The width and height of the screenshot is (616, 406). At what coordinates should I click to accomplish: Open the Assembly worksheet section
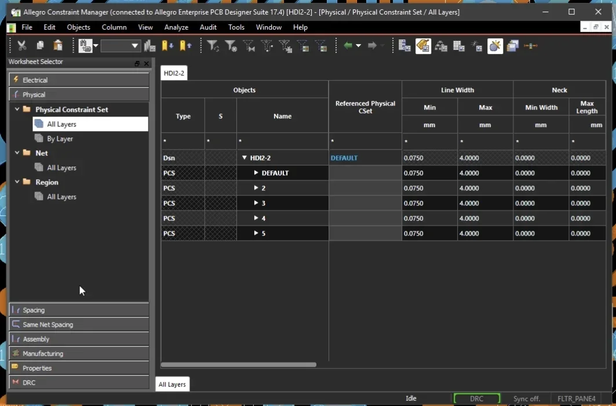coord(79,339)
